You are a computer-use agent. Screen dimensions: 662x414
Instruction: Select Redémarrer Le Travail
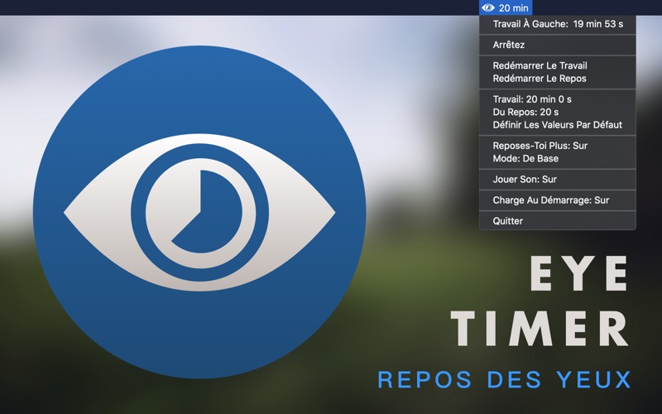tap(557, 65)
